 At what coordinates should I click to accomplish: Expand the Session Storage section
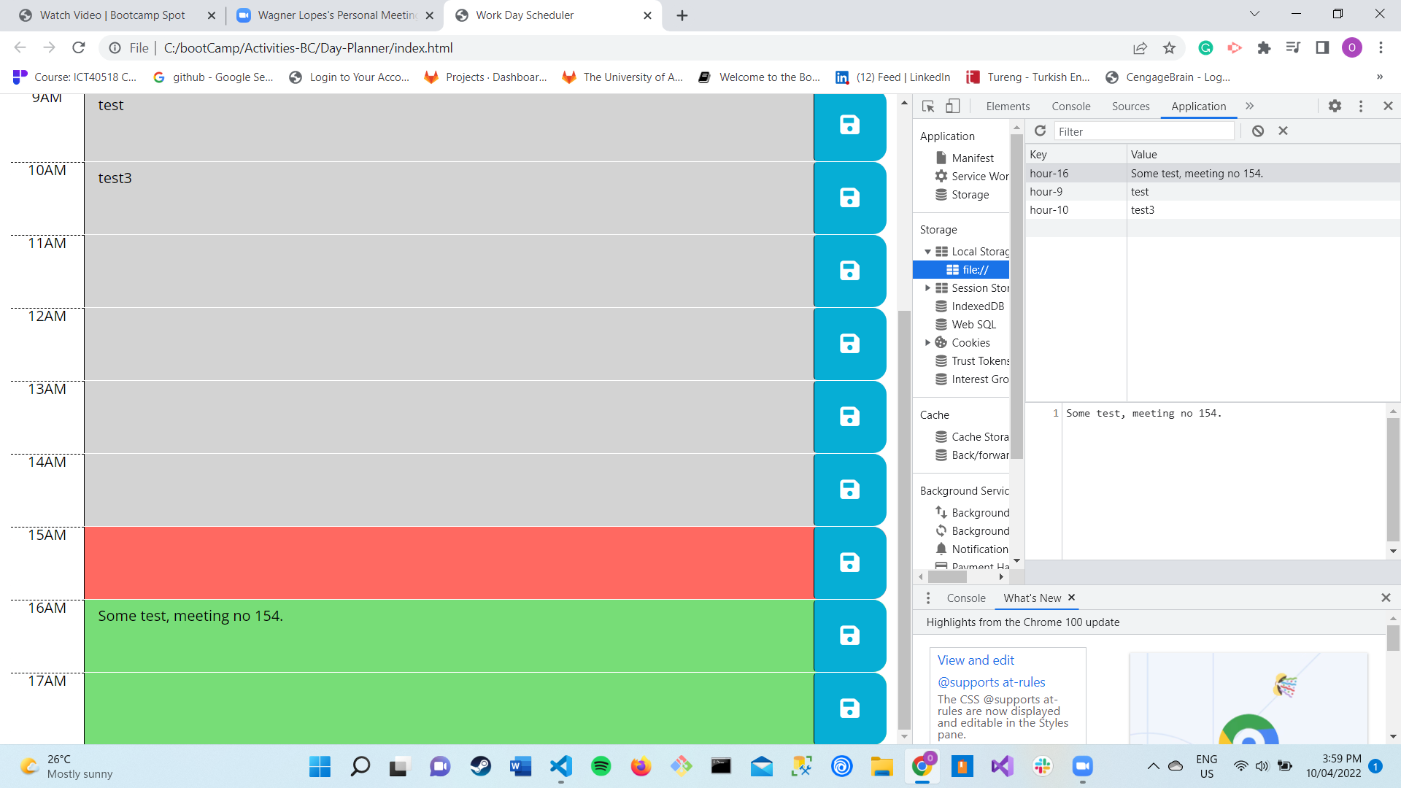click(x=928, y=287)
